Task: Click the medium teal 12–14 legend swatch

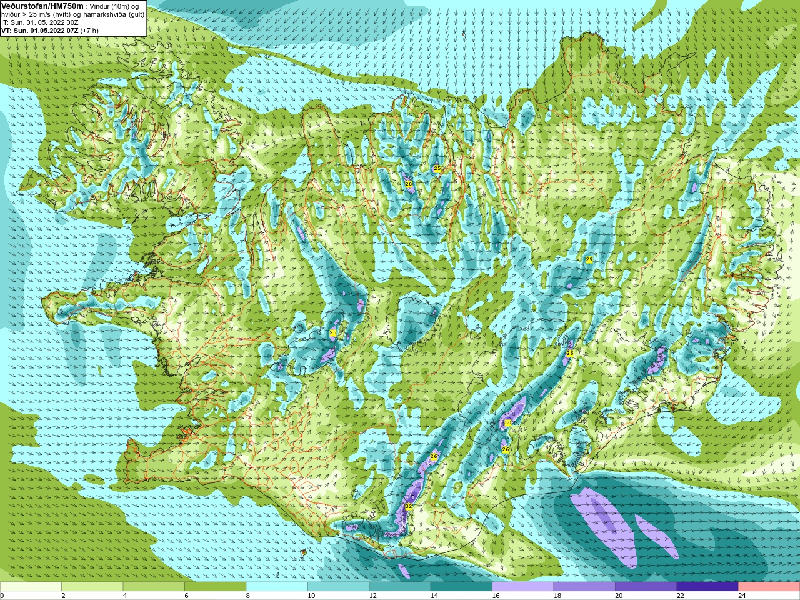Action: (400, 586)
